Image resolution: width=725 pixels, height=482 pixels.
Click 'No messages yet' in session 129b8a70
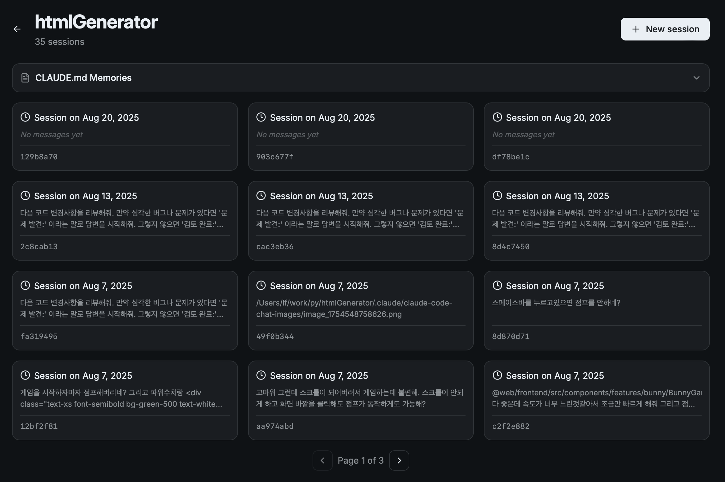(52, 135)
